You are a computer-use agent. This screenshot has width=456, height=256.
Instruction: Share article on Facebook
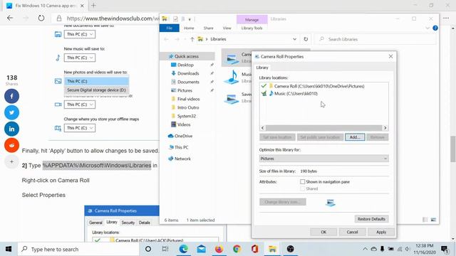(x=11, y=96)
